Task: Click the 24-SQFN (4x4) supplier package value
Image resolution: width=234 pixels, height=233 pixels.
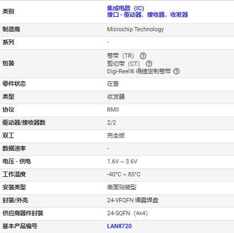Action: pyautogui.click(x=127, y=213)
